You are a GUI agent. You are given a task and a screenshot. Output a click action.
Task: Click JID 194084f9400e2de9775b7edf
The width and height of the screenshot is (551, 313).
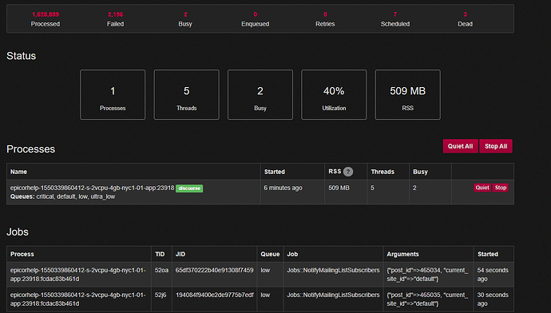tap(214, 295)
